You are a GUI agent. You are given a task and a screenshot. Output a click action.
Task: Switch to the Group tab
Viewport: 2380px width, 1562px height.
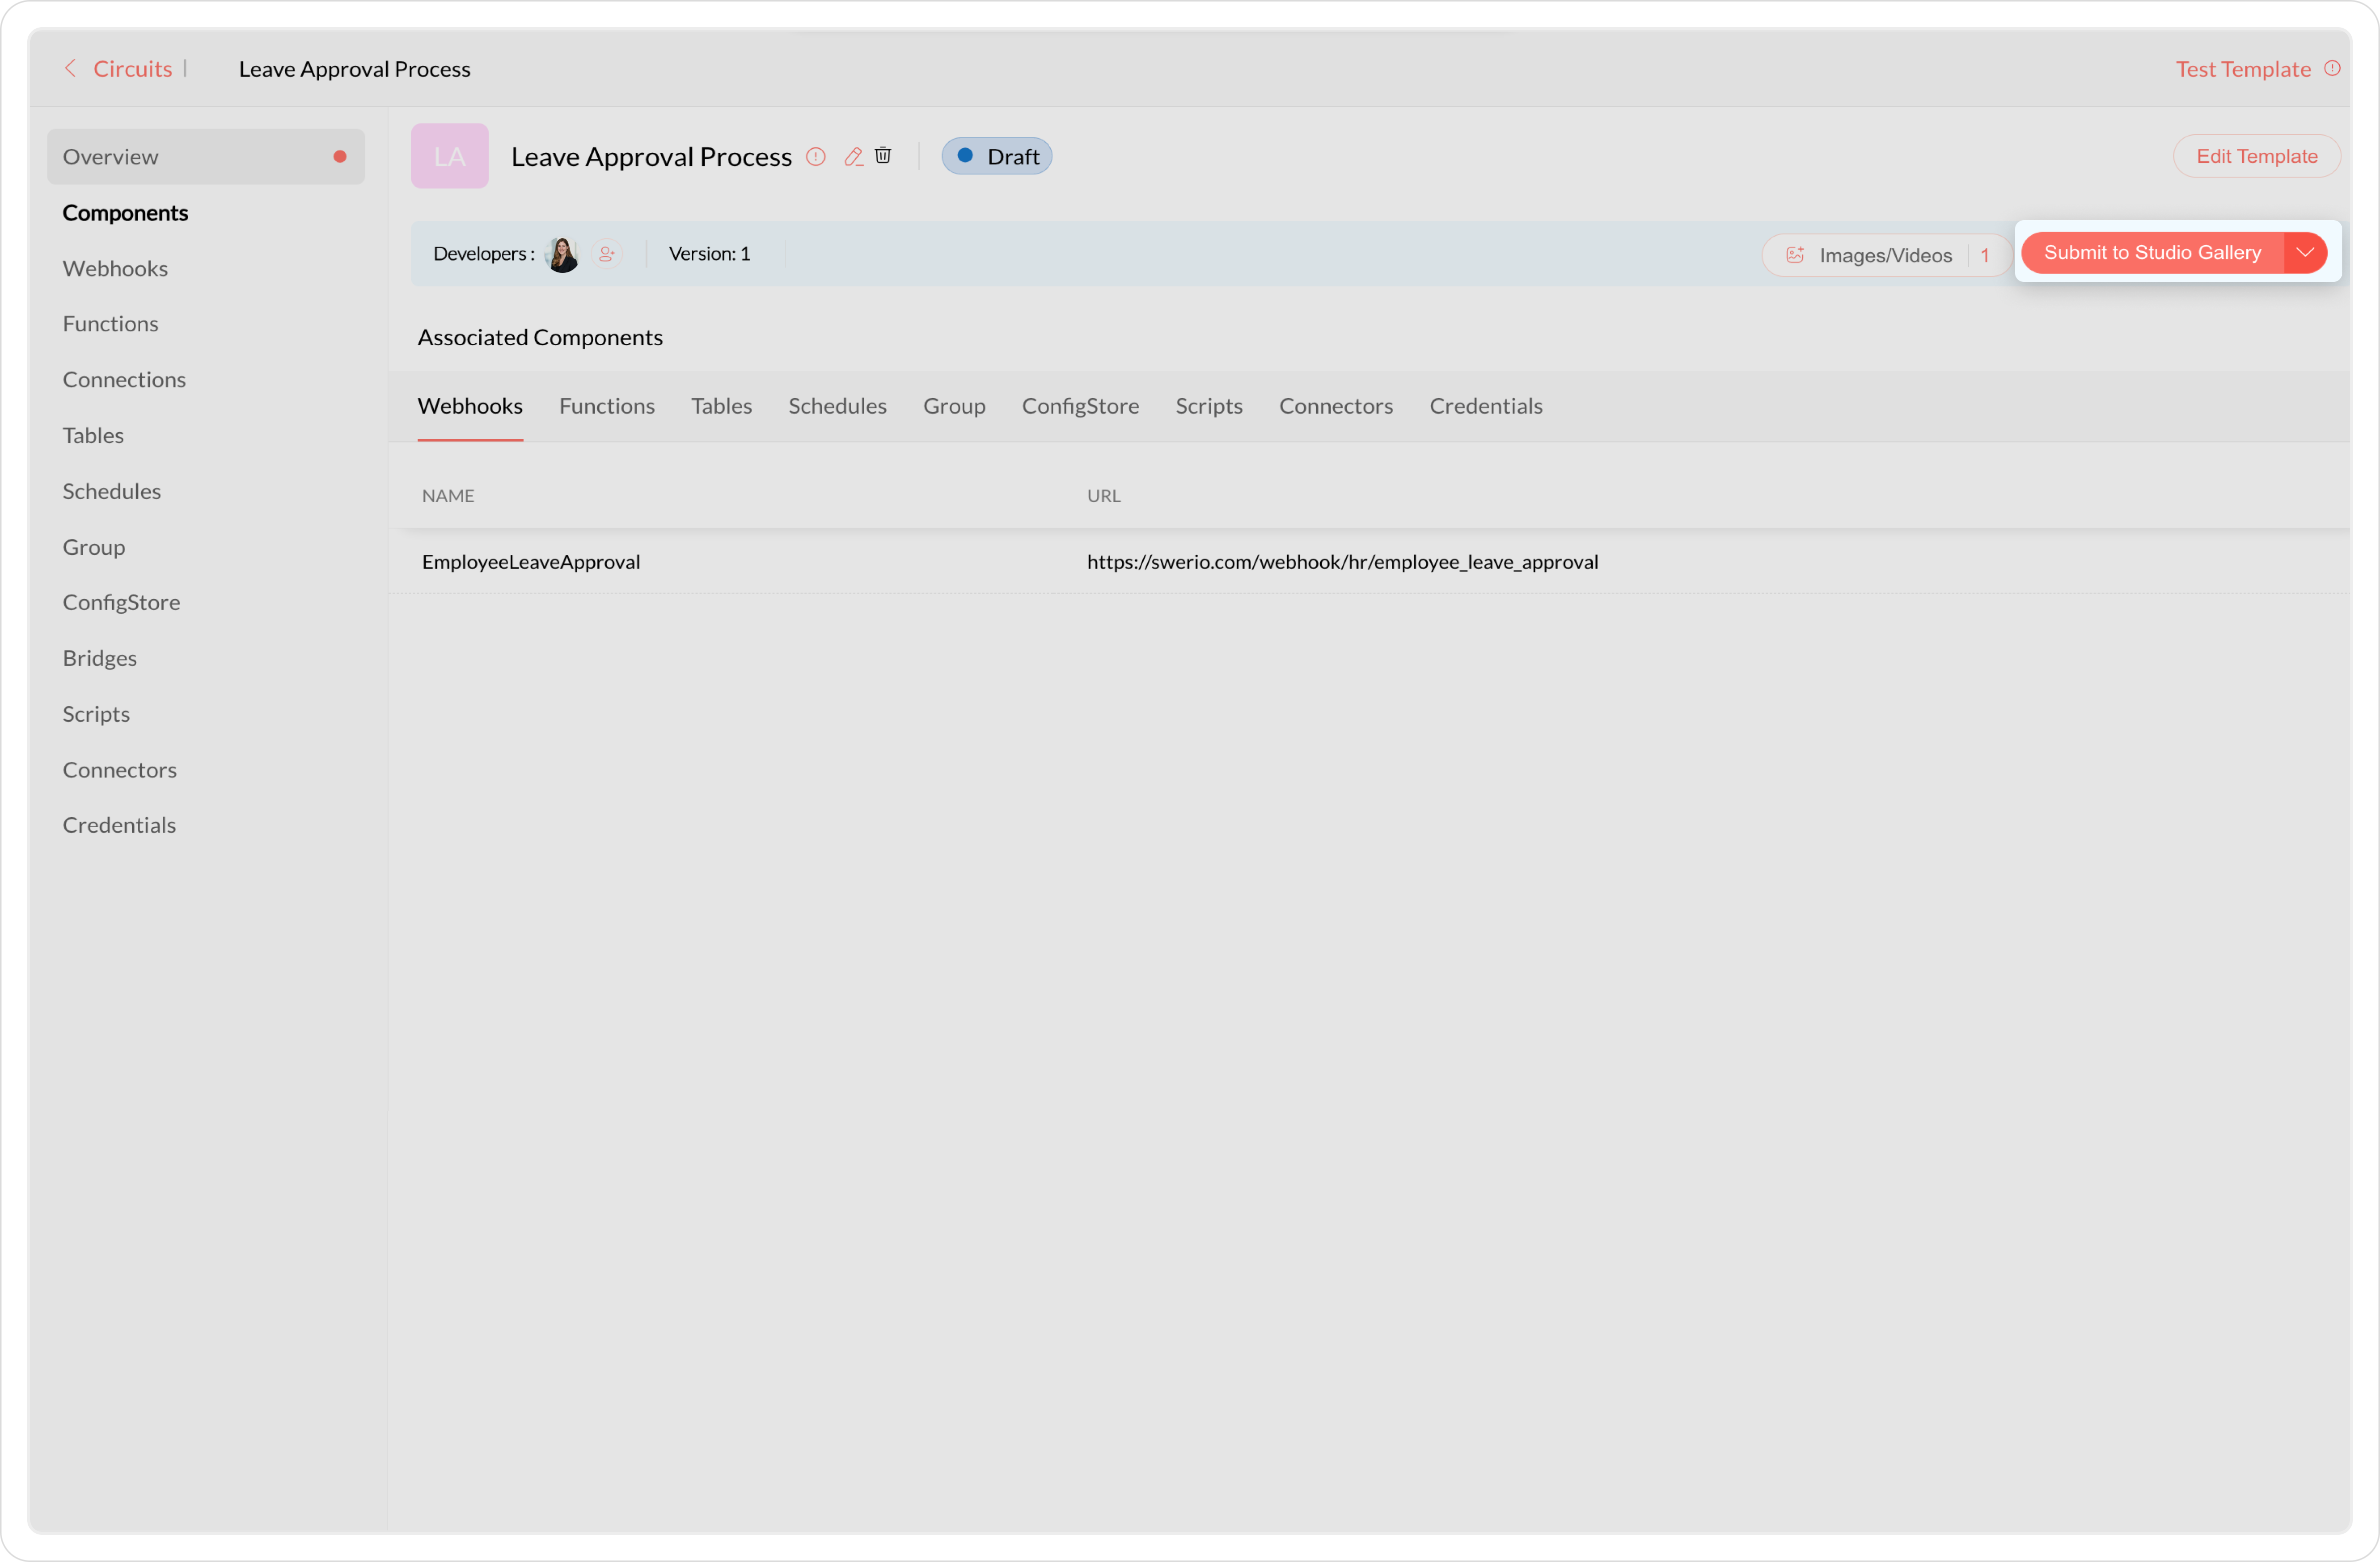954,406
